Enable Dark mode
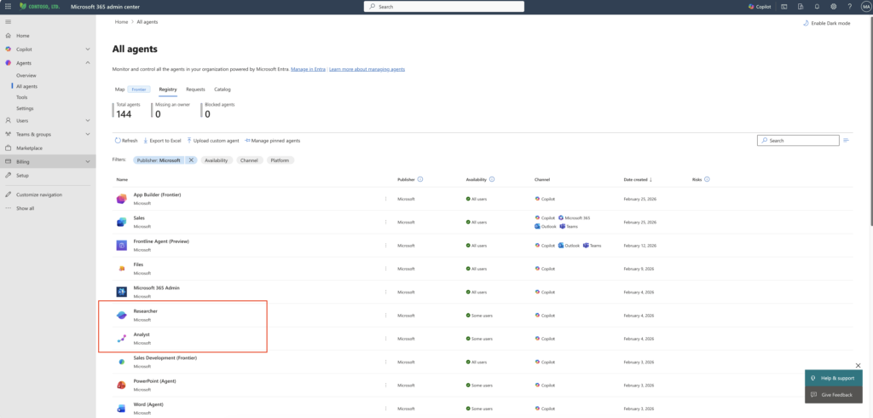This screenshot has width=873, height=418. click(x=826, y=23)
